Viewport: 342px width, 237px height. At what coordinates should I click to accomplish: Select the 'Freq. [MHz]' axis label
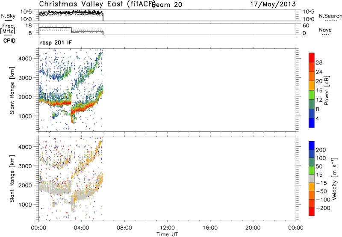(x=8, y=29)
